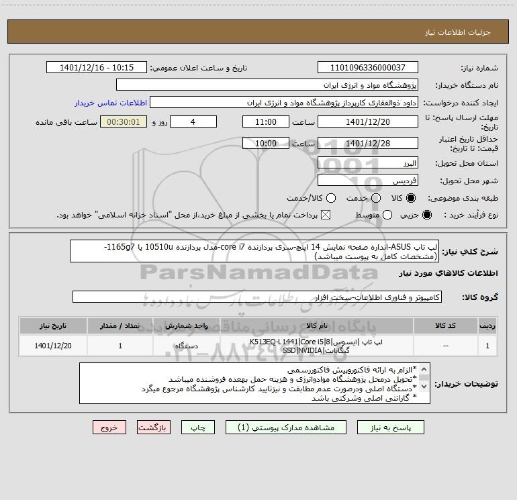
Task: Click the price validity date 1401/12/28 field
Action: (368, 143)
